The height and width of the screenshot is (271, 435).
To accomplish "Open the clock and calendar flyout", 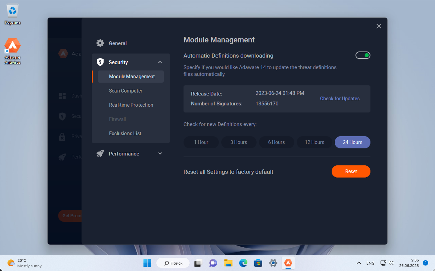I will pyautogui.click(x=409, y=263).
